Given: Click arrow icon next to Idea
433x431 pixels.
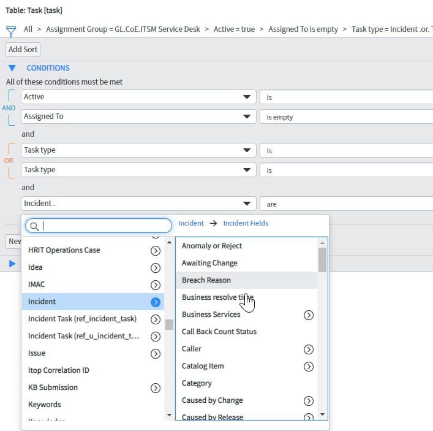Looking at the screenshot, I should coord(156,267).
